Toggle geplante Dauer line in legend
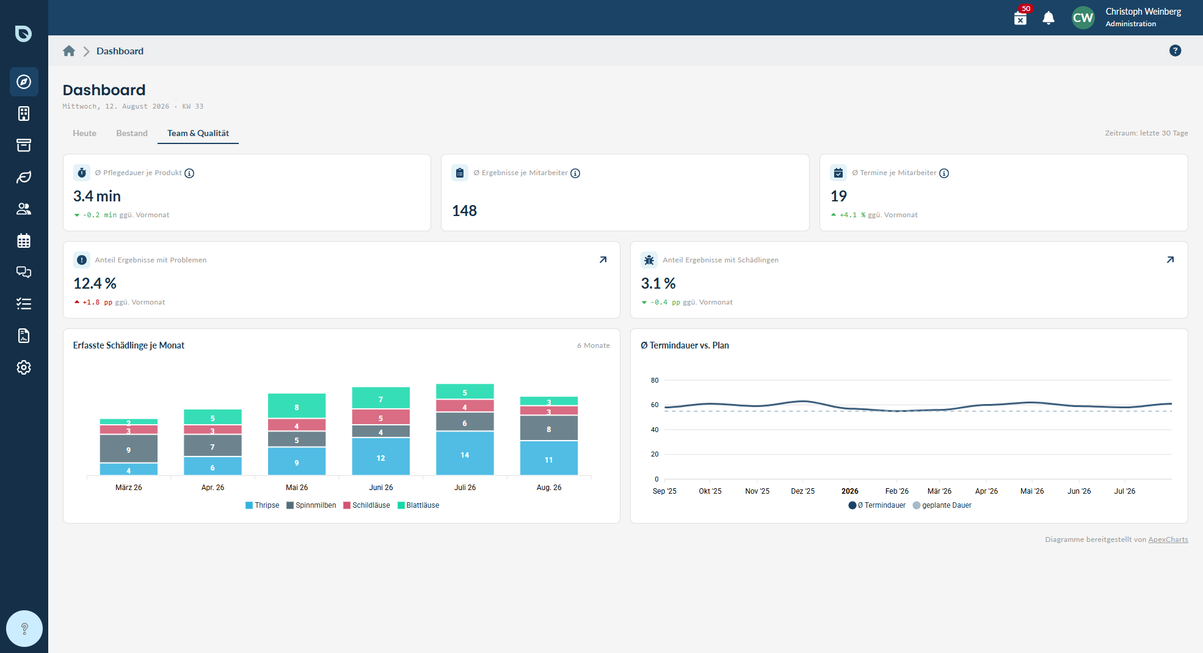The width and height of the screenshot is (1203, 653). click(x=942, y=505)
